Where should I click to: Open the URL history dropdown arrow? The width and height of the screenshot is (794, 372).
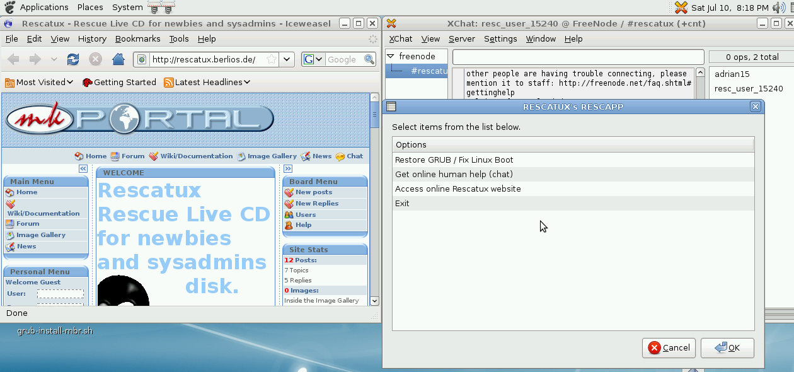pos(287,60)
